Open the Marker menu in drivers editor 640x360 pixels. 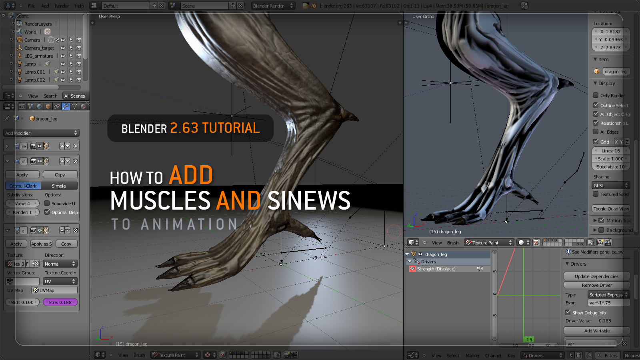click(x=472, y=356)
